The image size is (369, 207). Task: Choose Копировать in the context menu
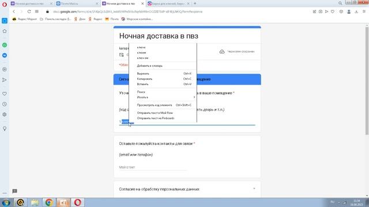point(163,79)
